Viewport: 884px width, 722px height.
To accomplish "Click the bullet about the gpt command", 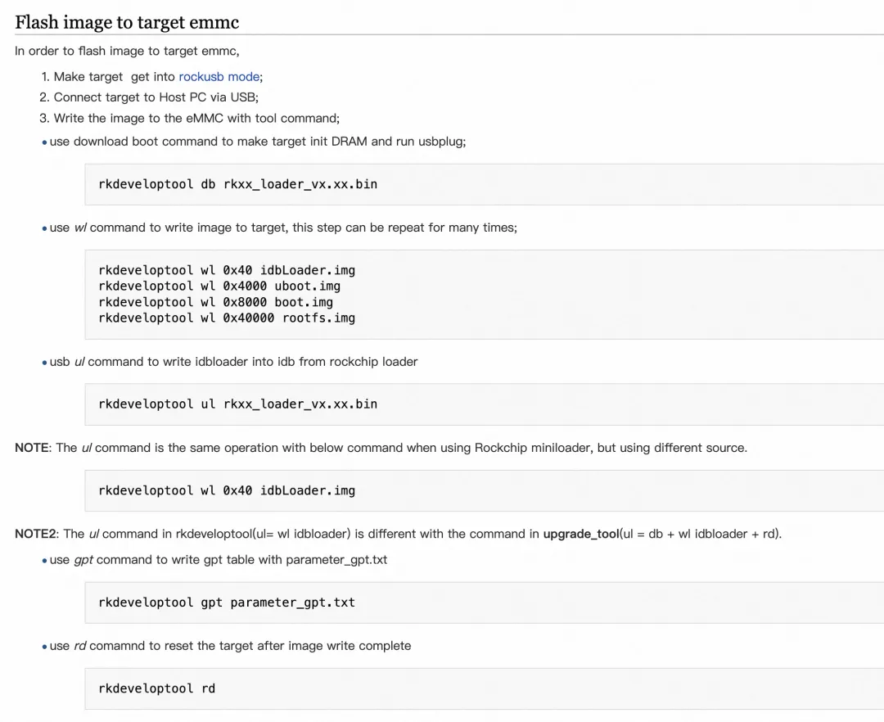I will pos(219,560).
